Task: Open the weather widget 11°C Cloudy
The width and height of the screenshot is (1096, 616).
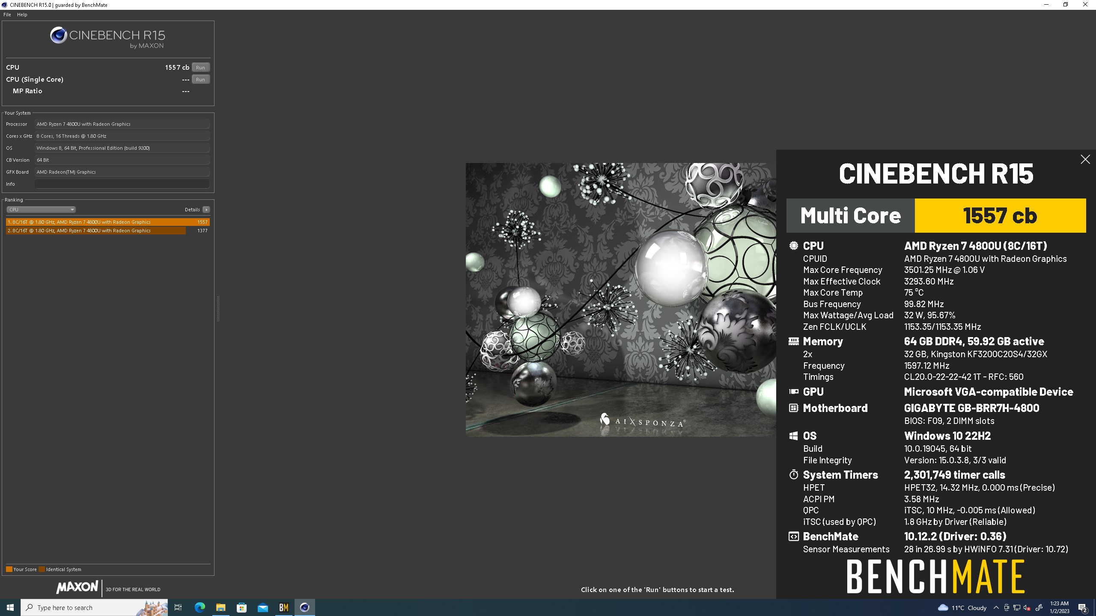Action: [x=962, y=608]
